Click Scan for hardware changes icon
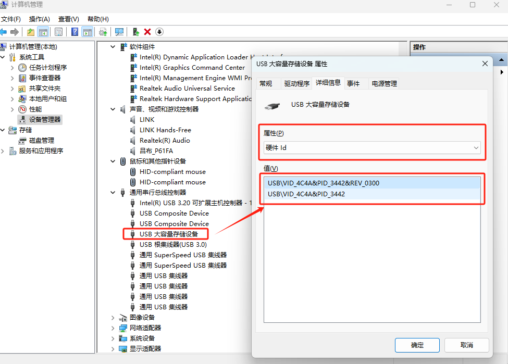 pos(119,32)
